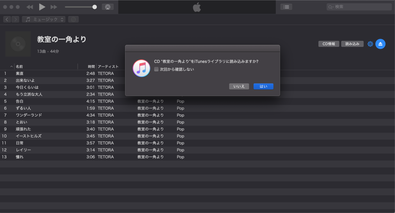Viewport: 395px width, 213px height.
Task: Open CD import settings via the gear icon
Action: click(x=370, y=44)
